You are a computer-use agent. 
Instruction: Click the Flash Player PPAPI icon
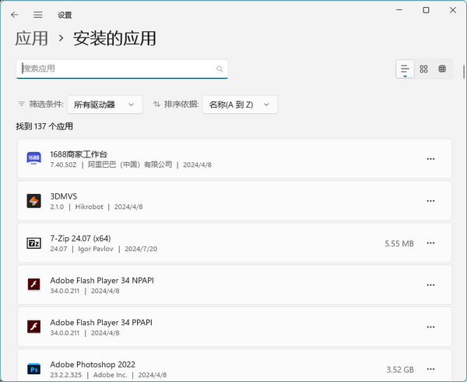click(33, 326)
